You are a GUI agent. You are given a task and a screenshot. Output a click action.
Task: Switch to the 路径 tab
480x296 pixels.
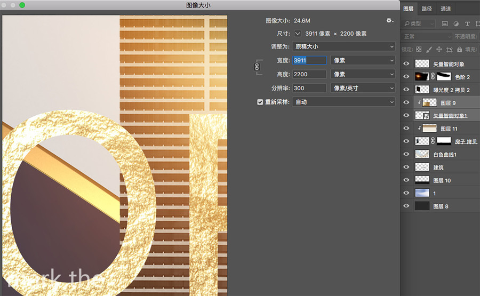[427, 9]
